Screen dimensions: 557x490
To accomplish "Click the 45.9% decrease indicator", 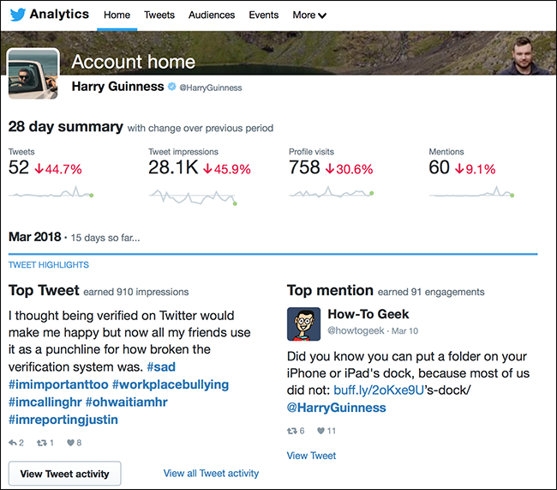I will pos(227,169).
